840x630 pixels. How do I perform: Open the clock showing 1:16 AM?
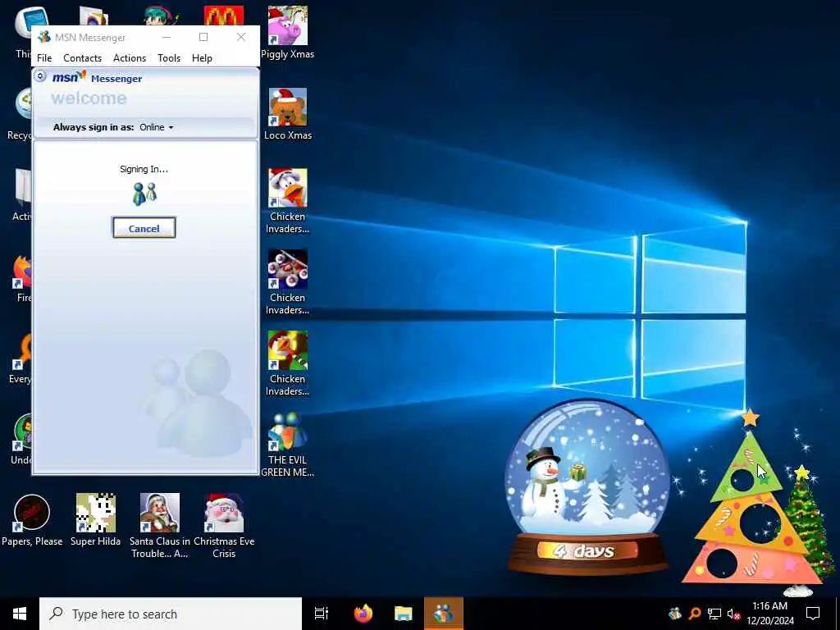point(770,614)
